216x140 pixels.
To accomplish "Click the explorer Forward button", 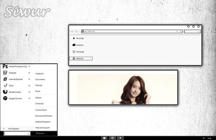I will pos(76,31).
